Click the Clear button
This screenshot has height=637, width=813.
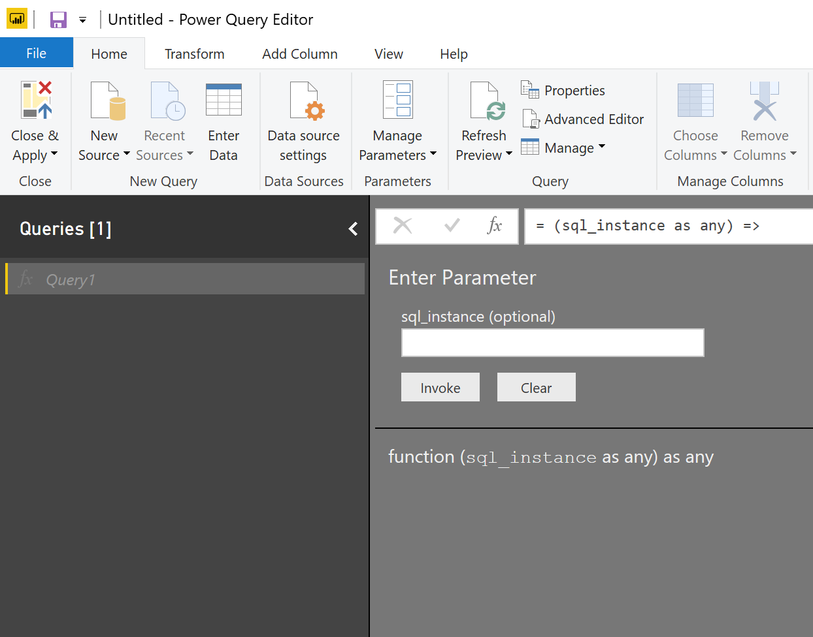click(x=537, y=388)
